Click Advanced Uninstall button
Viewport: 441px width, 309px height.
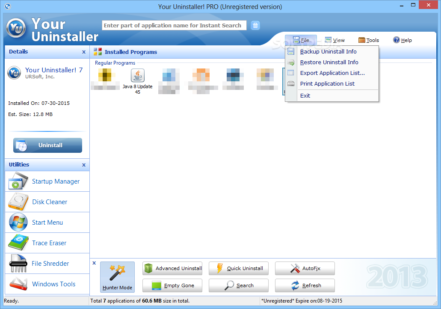(x=172, y=268)
